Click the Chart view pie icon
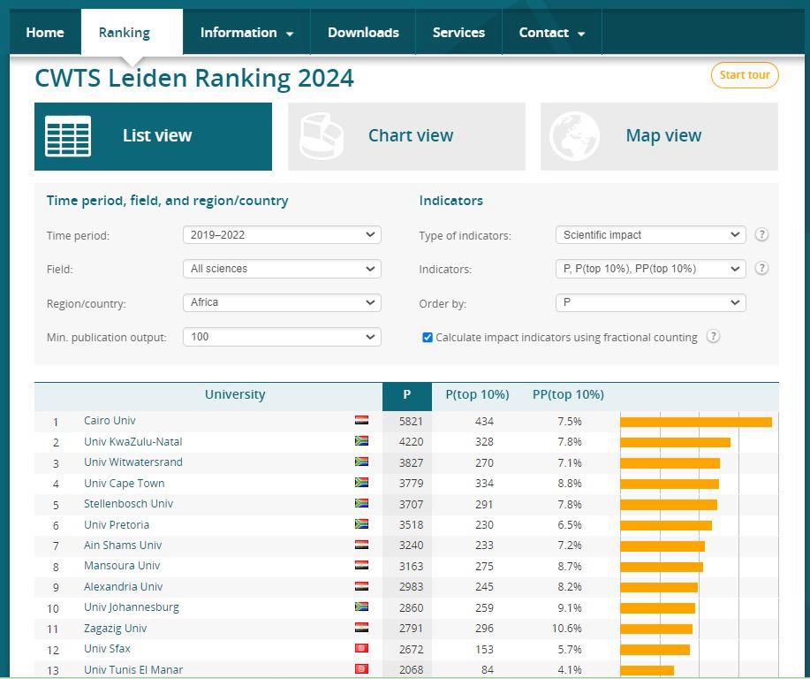Viewport: 810px width, 679px height. point(322,136)
